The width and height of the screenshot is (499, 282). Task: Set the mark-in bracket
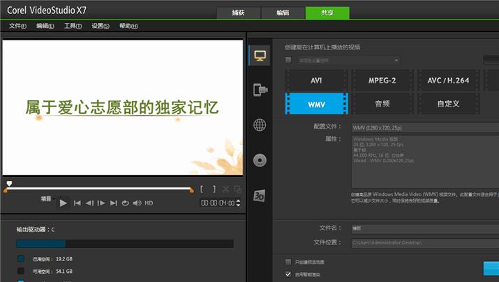click(202, 189)
